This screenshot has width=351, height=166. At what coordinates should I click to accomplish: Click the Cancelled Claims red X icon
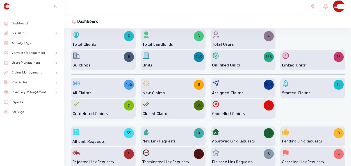coord(216,104)
